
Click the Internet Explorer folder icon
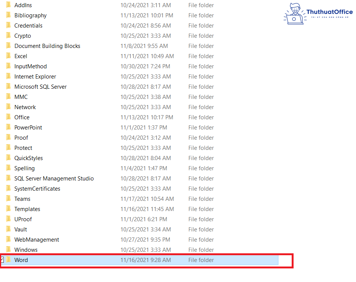[x=8, y=76]
